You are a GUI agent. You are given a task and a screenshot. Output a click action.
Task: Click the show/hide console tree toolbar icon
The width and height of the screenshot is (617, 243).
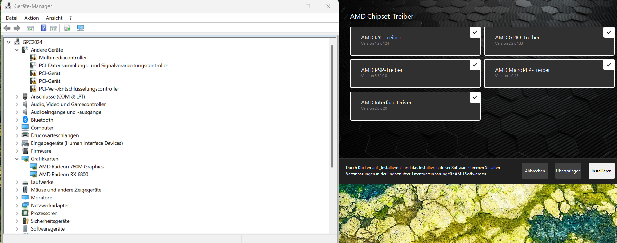point(30,28)
